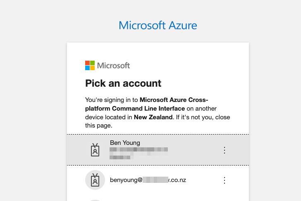The image size is (301, 201).
Task: Click the "this page." text line
Action: coord(99,125)
